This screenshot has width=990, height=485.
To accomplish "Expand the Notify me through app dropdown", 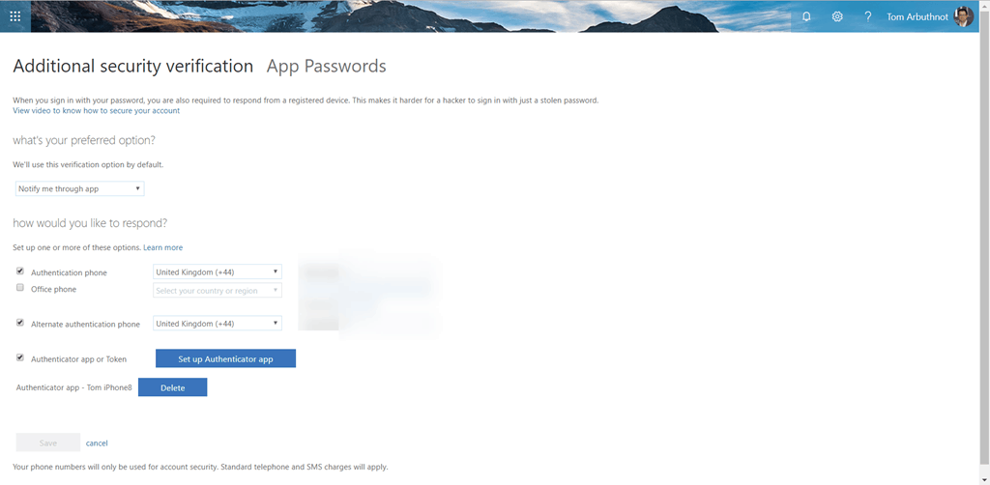I will click(80, 188).
